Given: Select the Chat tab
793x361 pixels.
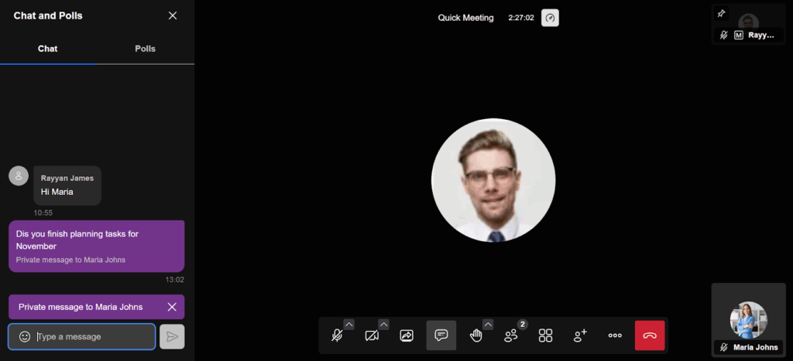Looking at the screenshot, I should 48,49.
